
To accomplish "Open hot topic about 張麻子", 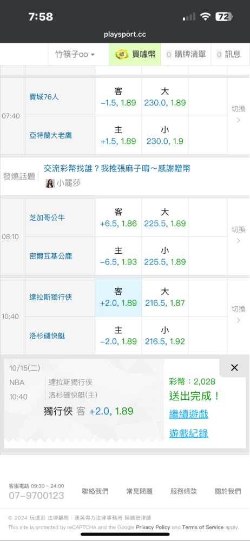I will pos(117,168).
